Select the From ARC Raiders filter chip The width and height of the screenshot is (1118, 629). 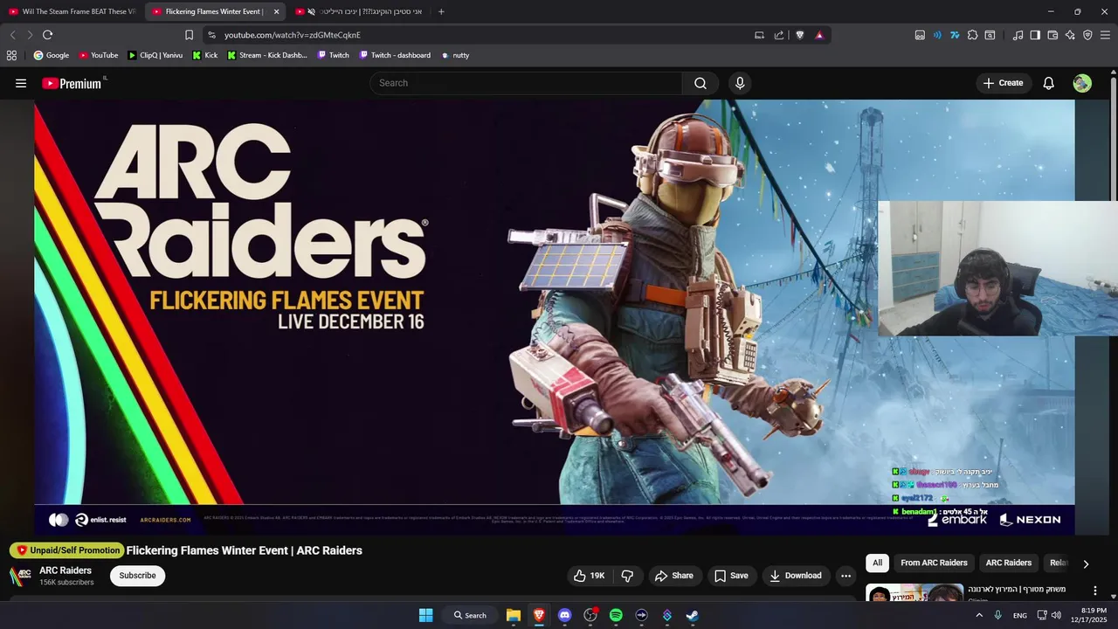point(934,563)
